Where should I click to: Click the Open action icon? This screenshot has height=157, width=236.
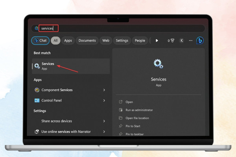coord(121,102)
